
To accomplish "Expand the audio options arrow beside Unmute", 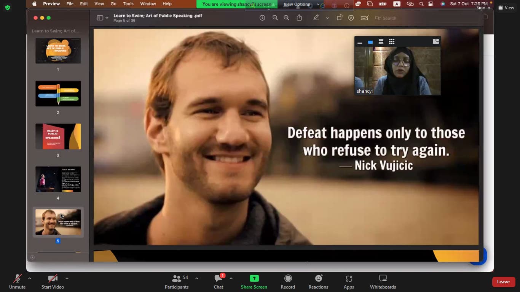I will (x=30, y=278).
